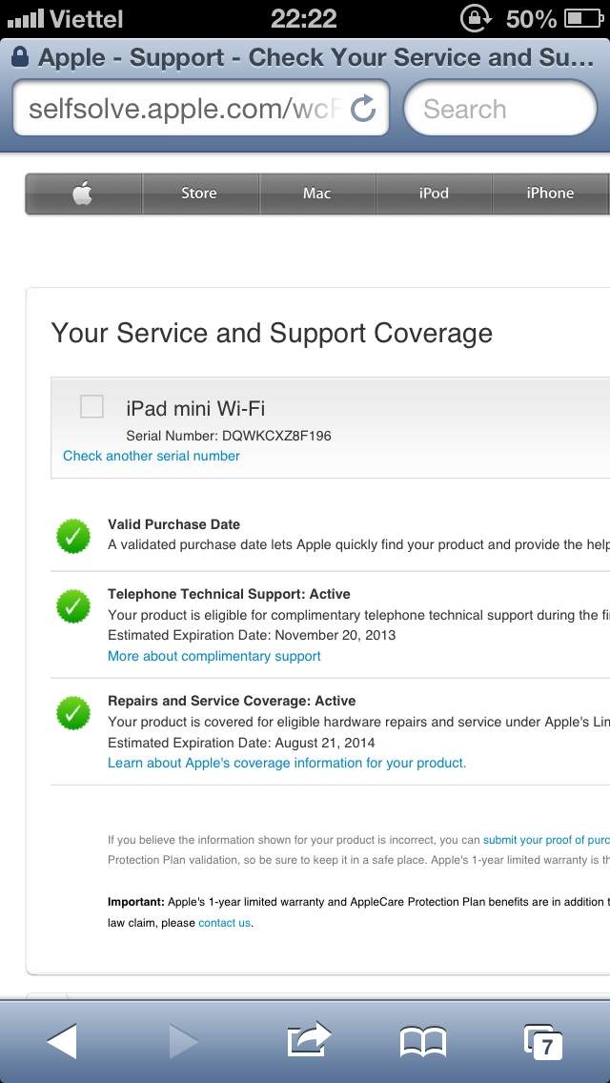
Task: Click the November 20, 2013 expiration text
Action: click(x=335, y=635)
